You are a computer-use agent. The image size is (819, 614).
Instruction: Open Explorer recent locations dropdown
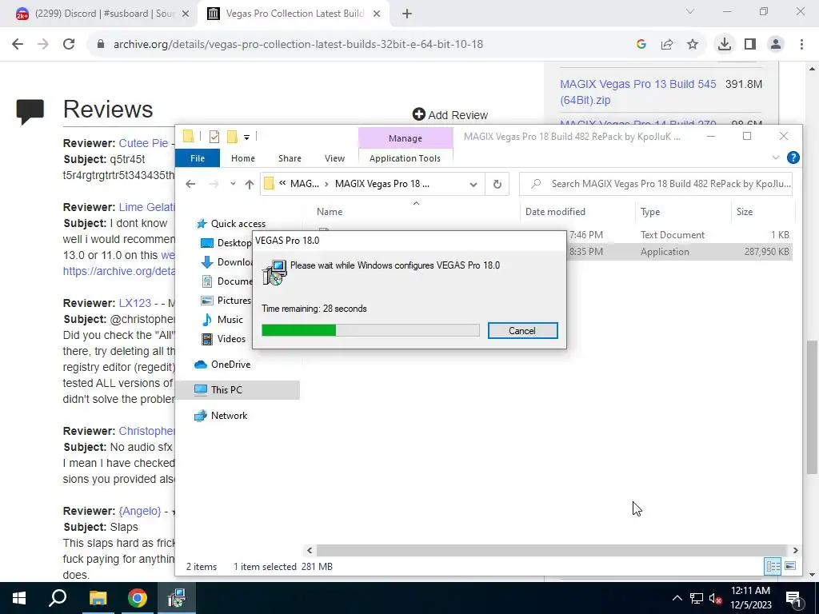[x=233, y=184]
